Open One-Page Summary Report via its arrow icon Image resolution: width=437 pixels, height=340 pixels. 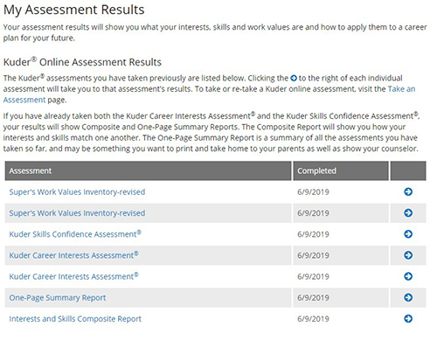click(408, 297)
